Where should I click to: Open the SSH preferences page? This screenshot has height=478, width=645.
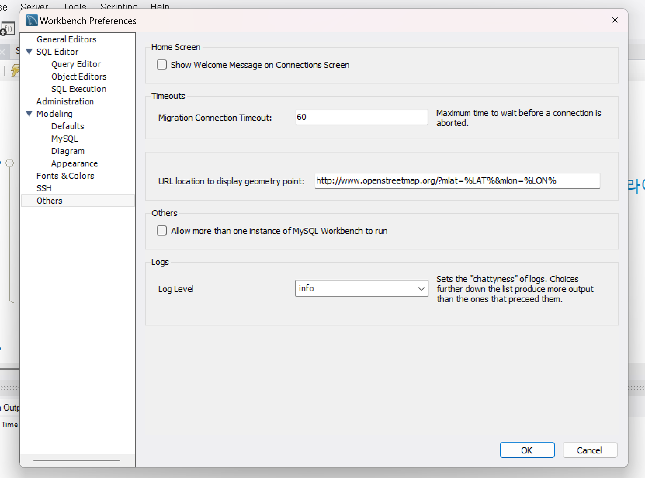point(44,188)
